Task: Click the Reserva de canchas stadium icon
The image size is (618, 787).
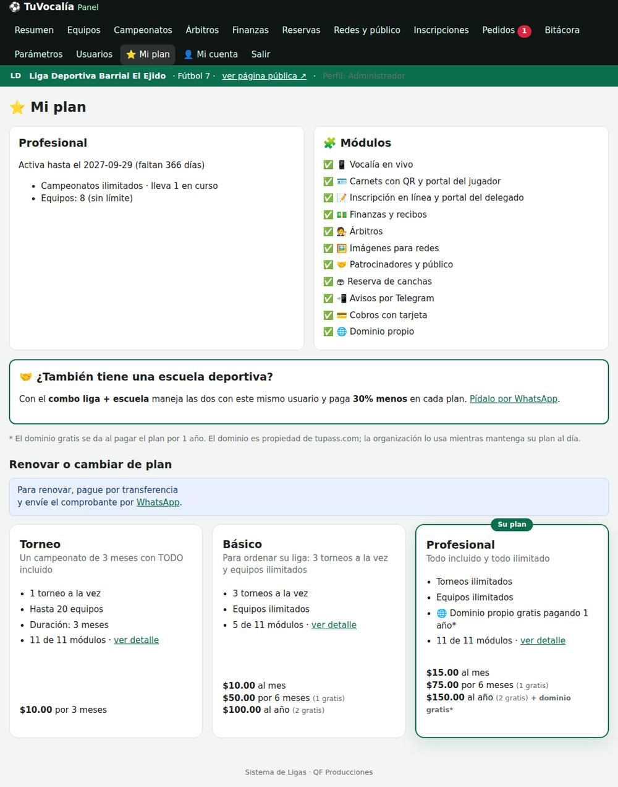Action: (x=341, y=282)
